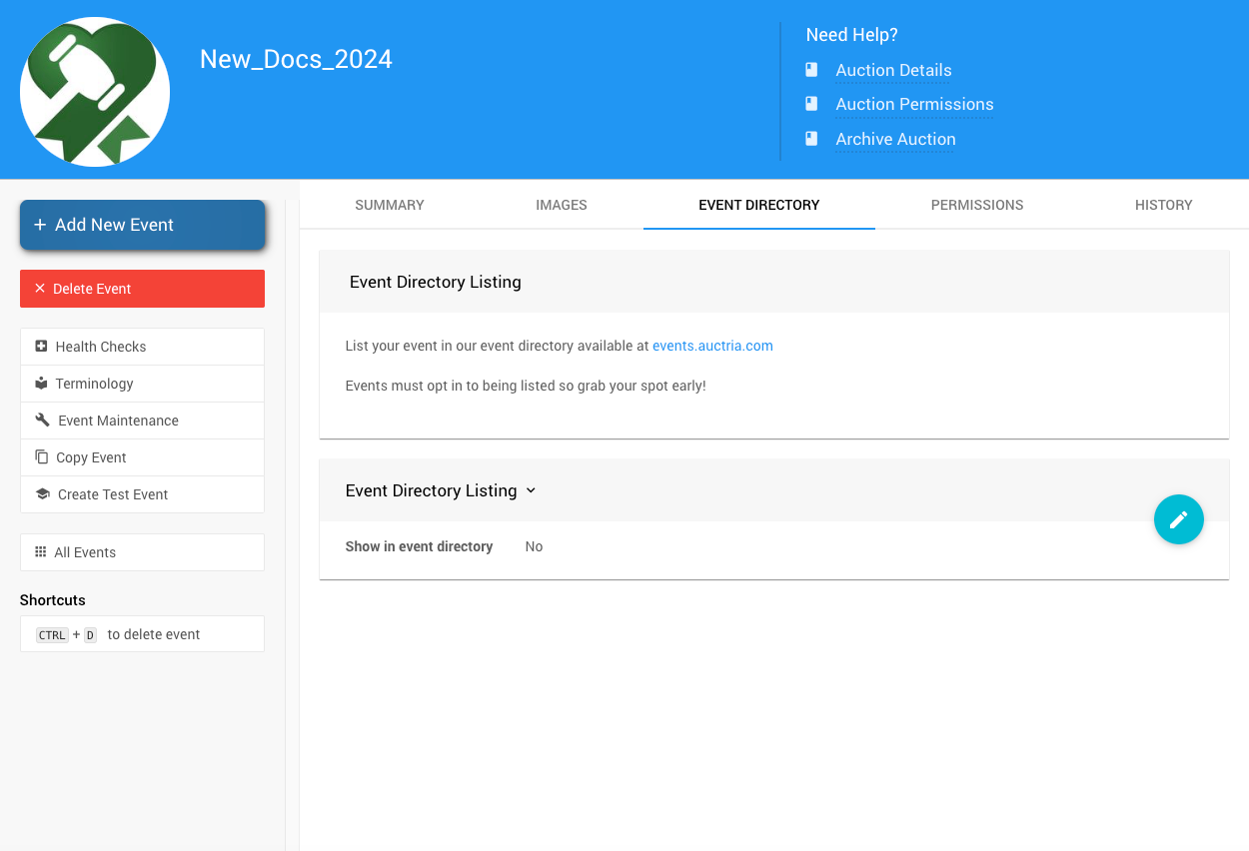Open the Auction Permissions help link
Viewport: 1249px width, 851px height.
[914, 104]
